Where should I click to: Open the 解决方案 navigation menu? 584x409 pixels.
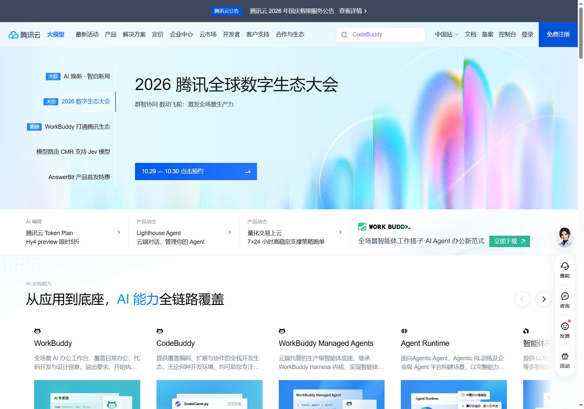click(134, 34)
